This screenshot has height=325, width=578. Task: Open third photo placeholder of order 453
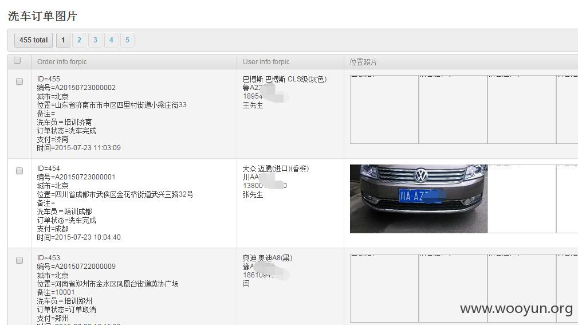tap(522, 288)
